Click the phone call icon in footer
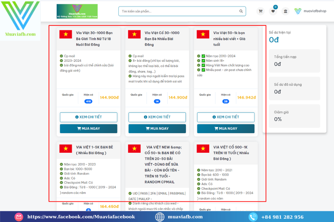This screenshot has height=222, width=334. pyautogui.click(x=253, y=217)
